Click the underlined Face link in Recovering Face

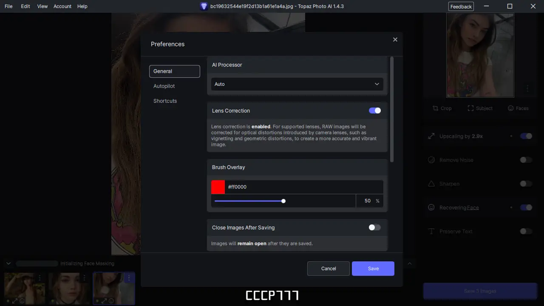click(473, 208)
